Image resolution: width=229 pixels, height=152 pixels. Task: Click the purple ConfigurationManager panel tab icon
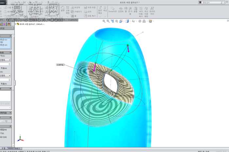[4, 24]
